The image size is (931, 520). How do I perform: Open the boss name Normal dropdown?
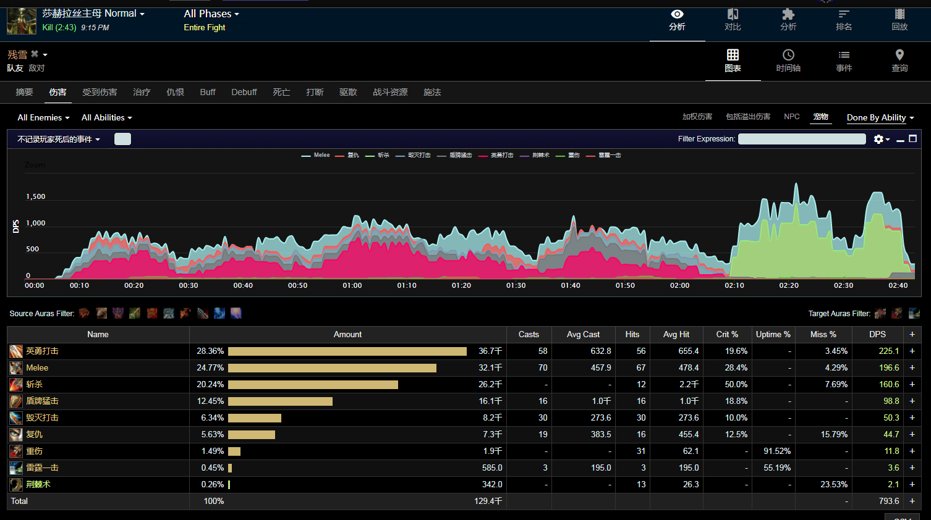pos(93,14)
